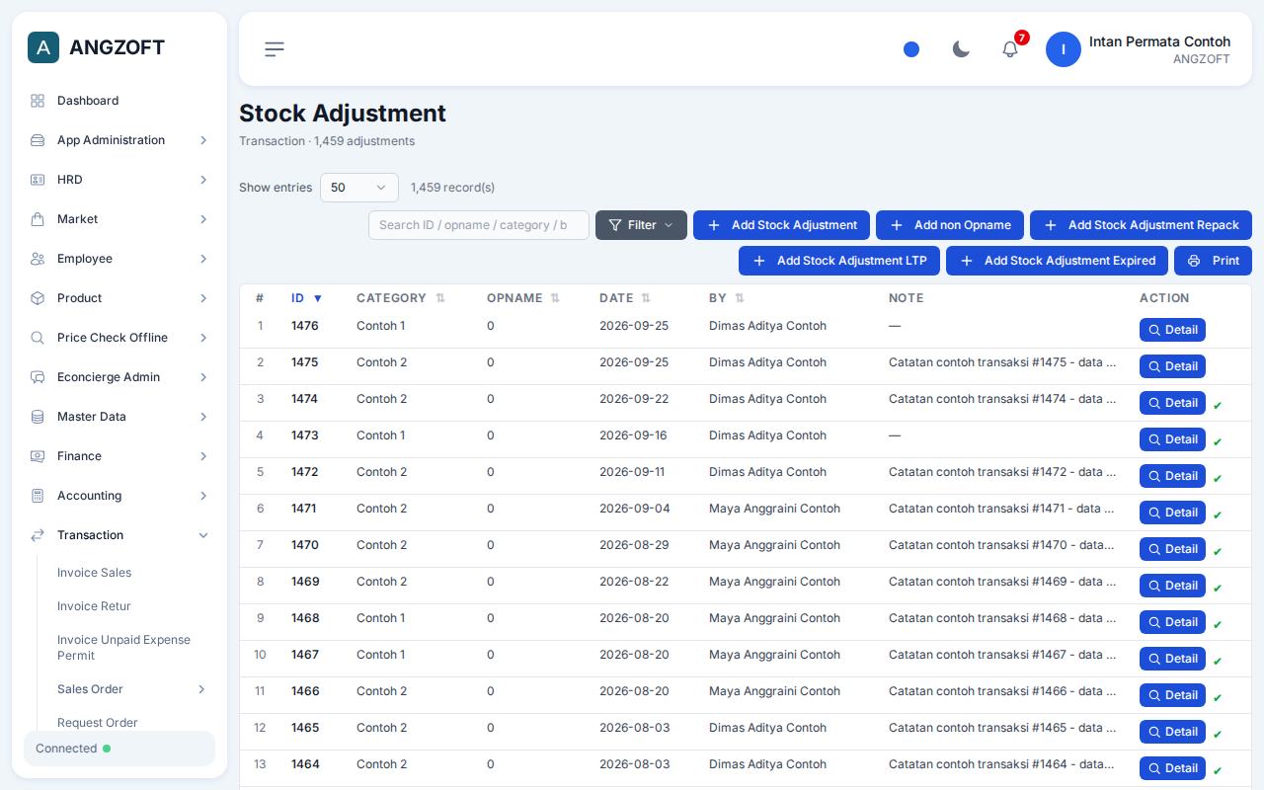1264x790 pixels.
Task: Click Add non Opname button
Action: pyautogui.click(x=950, y=225)
